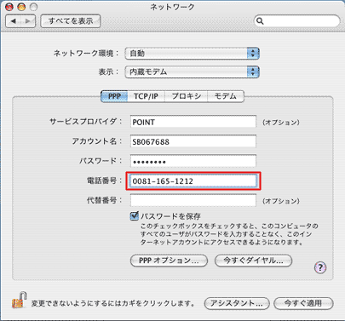
Task: Select the PPP tab
Action: tap(114, 96)
